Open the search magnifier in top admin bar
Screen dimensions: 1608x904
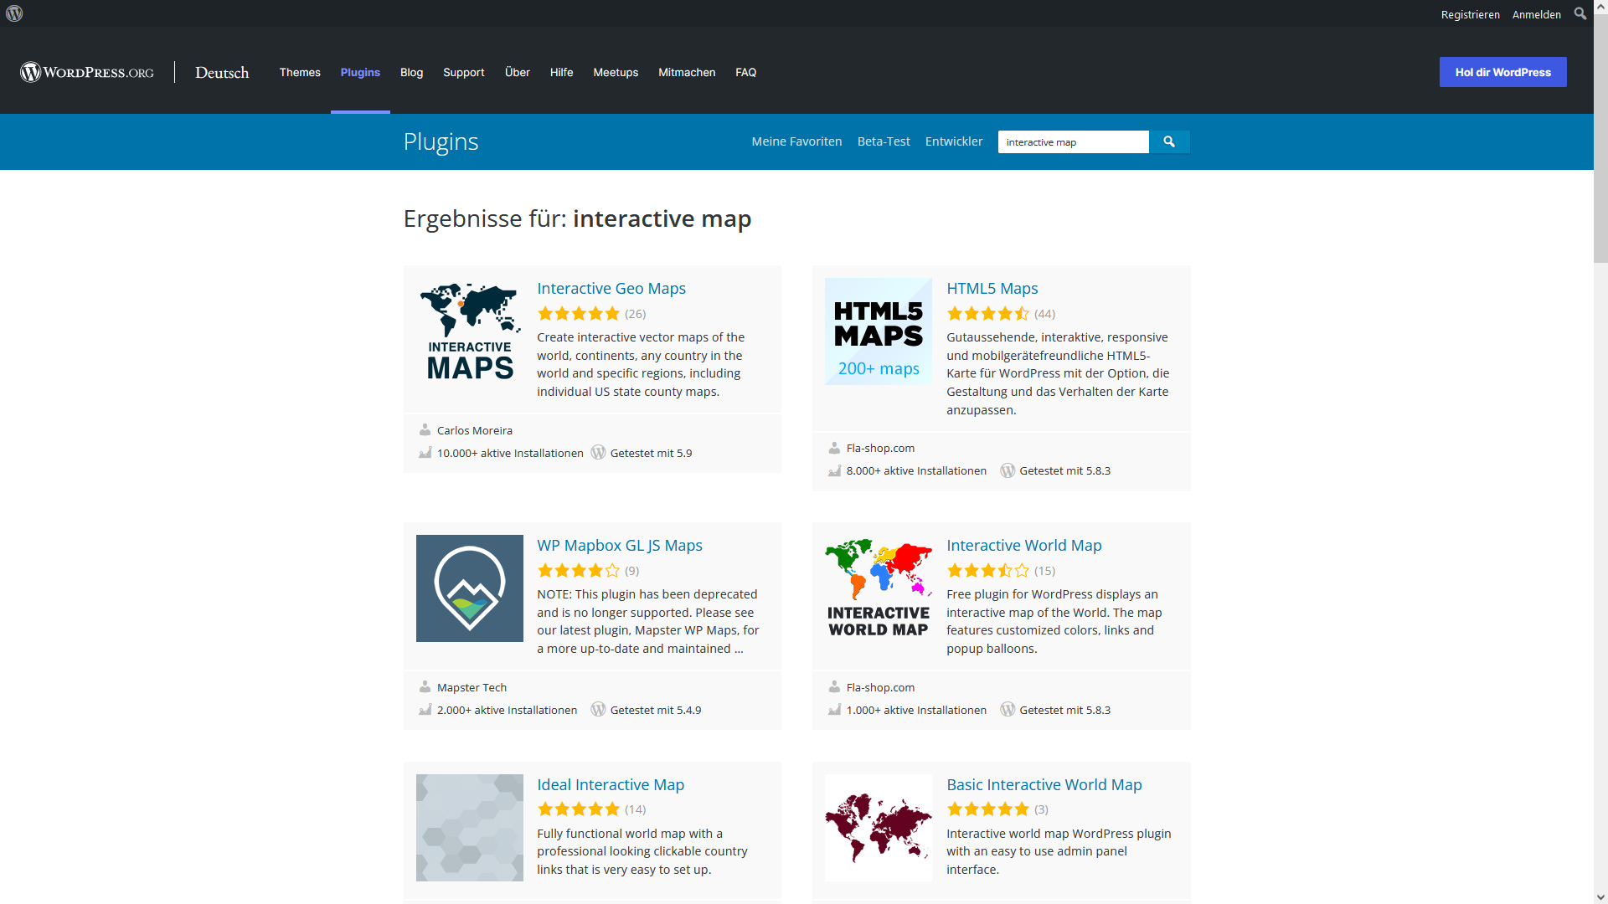pyautogui.click(x=1580, y=13)
